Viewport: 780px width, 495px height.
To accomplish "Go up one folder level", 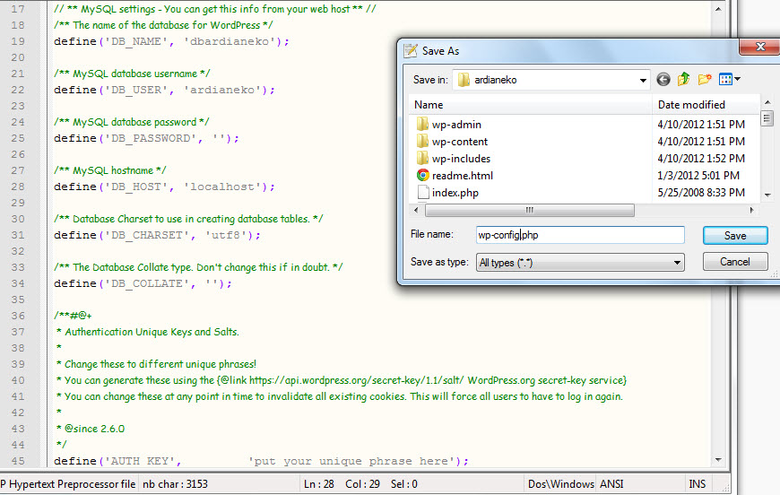I will pyautogui.click(x=684, y=79).
